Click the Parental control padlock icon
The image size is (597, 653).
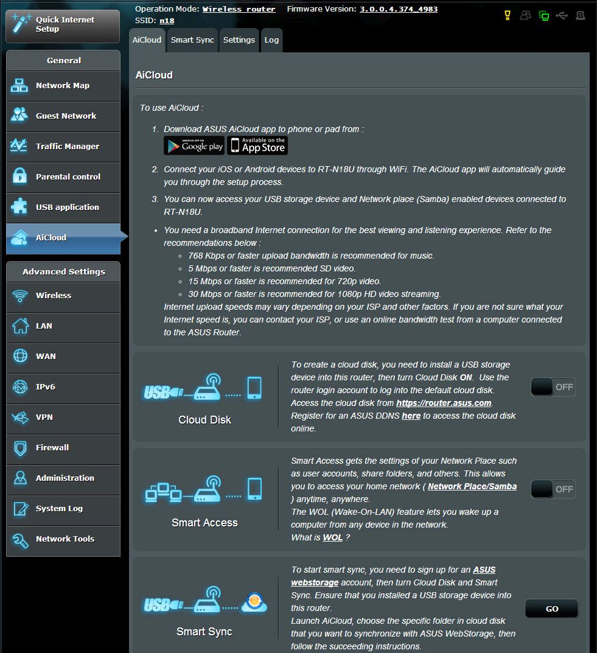pyautogui.click(x=19, y=177)
